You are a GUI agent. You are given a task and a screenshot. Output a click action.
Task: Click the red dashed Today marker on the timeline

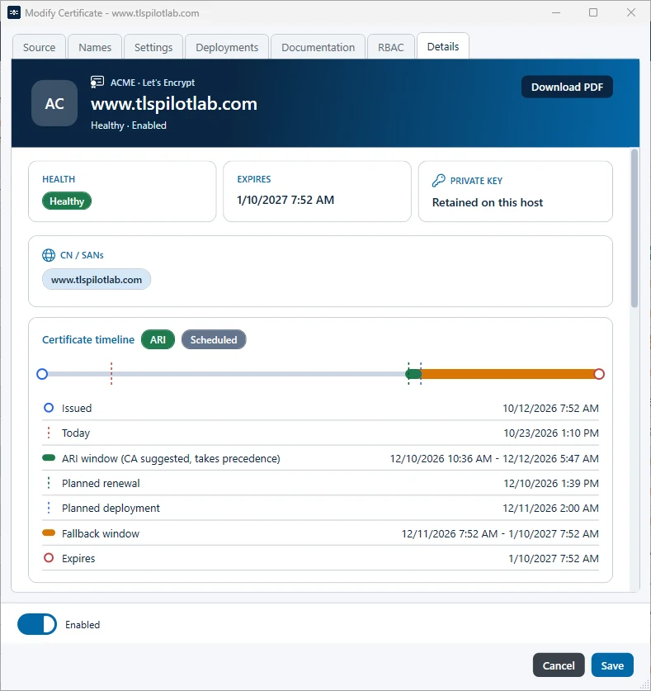(x=111, y=374)
